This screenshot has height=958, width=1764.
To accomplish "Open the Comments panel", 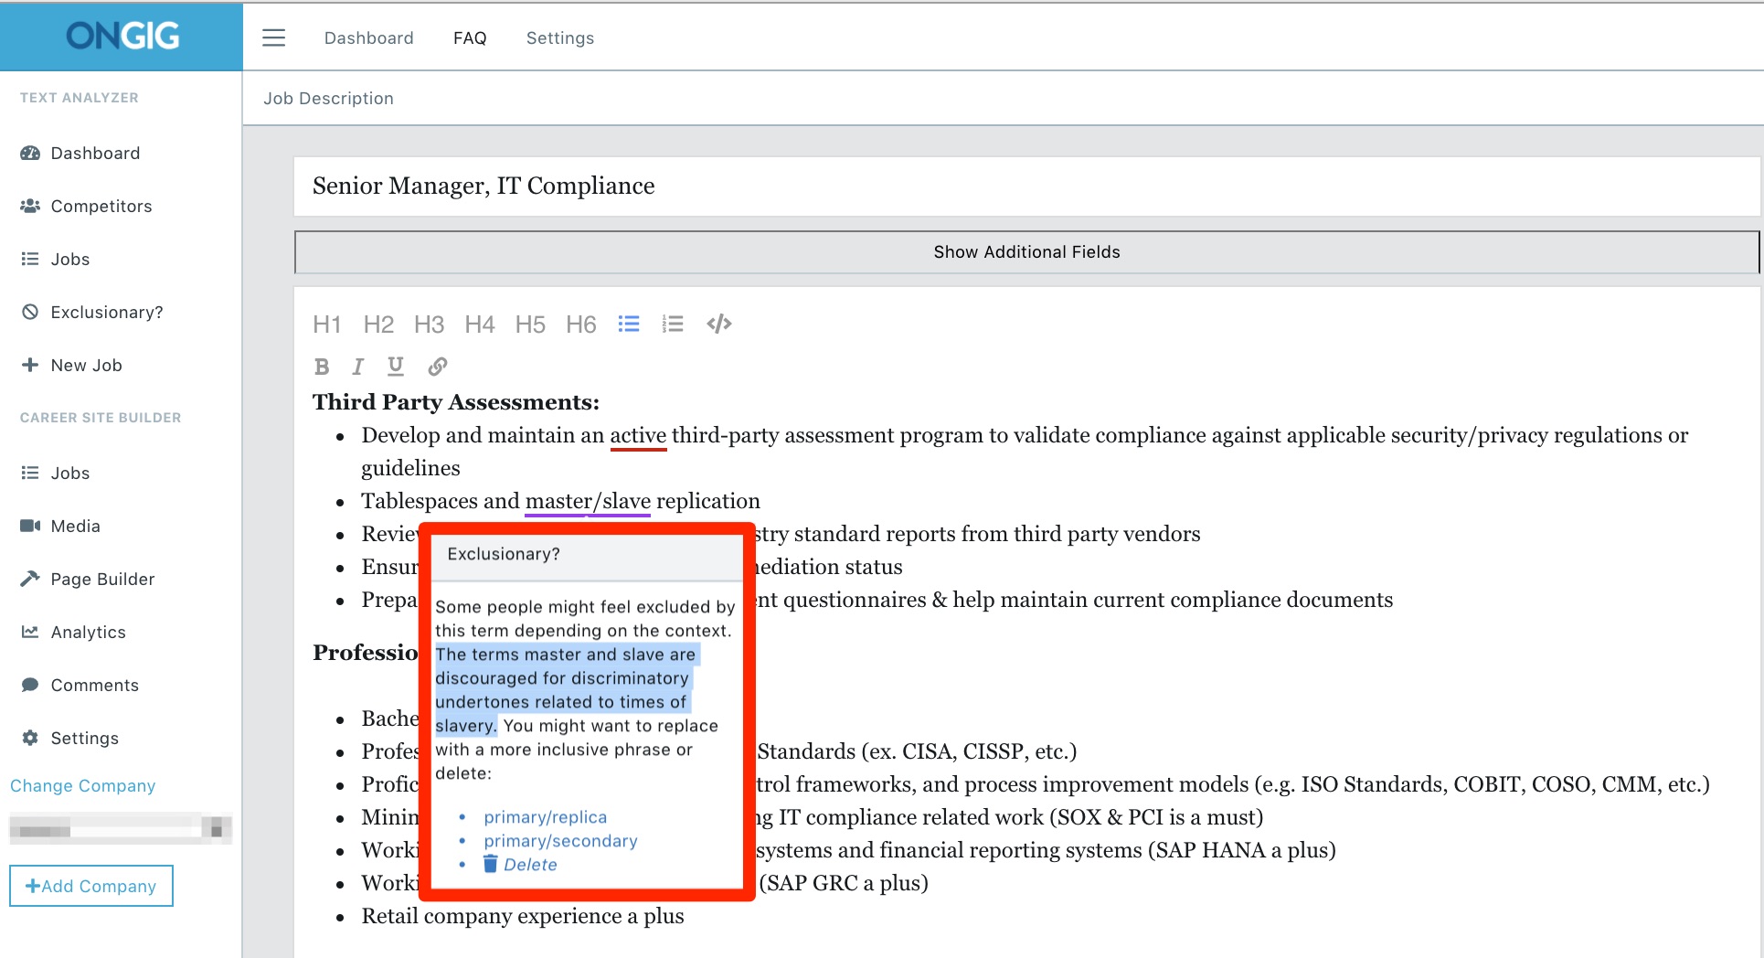I will (x=95, y=685).
